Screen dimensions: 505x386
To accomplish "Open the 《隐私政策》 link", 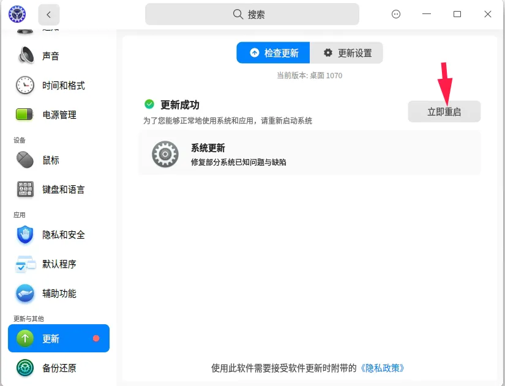I will click(x=382, y=368).
